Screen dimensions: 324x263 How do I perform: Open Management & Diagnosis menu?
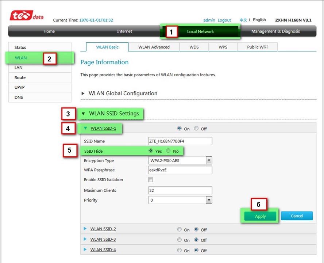pyautogui.click(x=275, y=31)
